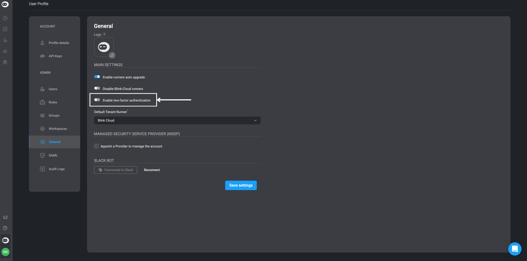Open the user-with-gear icon in narrow left sidebar
Viewport: 527px width, 261px height.
pos(5,40)
